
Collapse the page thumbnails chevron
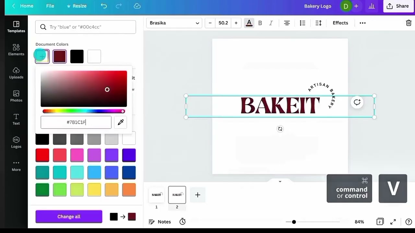[280, 181]
